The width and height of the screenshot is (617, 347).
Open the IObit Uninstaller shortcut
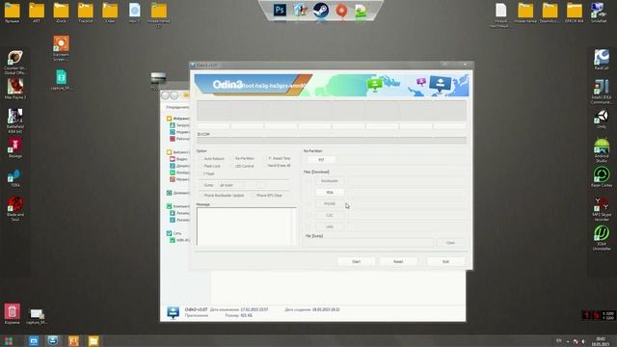tap(602, 238)
